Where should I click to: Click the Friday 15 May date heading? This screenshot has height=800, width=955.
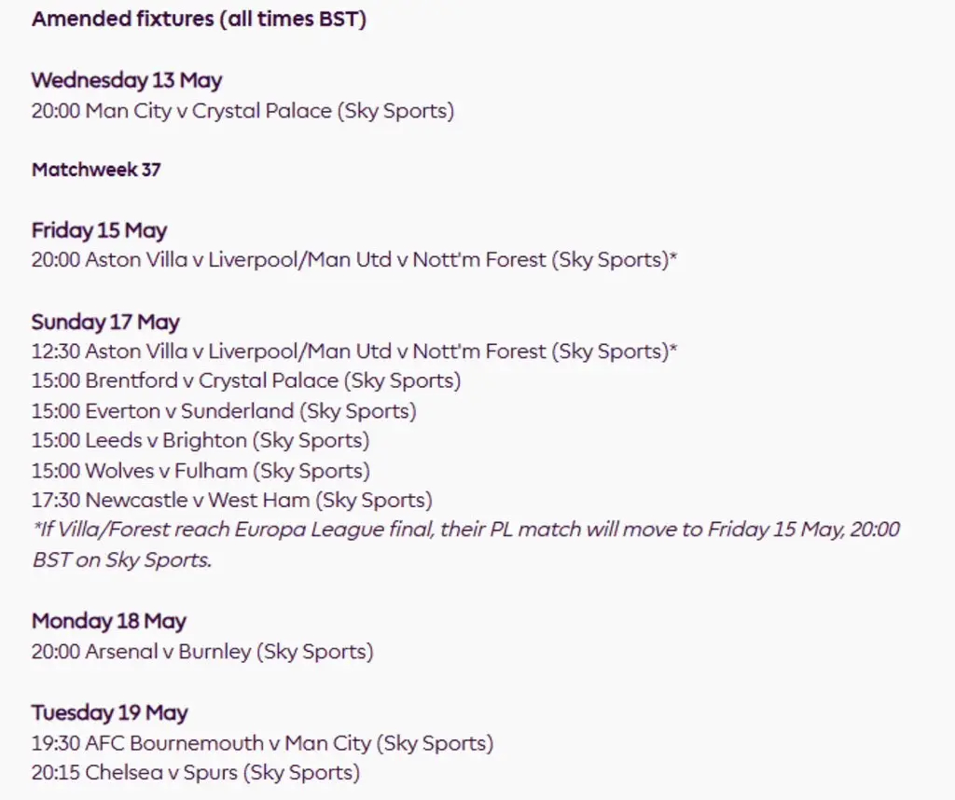(x=99, y=230)
